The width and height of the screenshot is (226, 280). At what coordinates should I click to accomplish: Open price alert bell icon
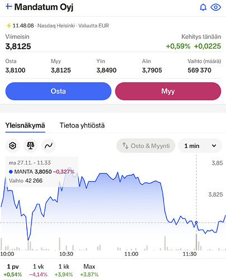coord(203,7)
